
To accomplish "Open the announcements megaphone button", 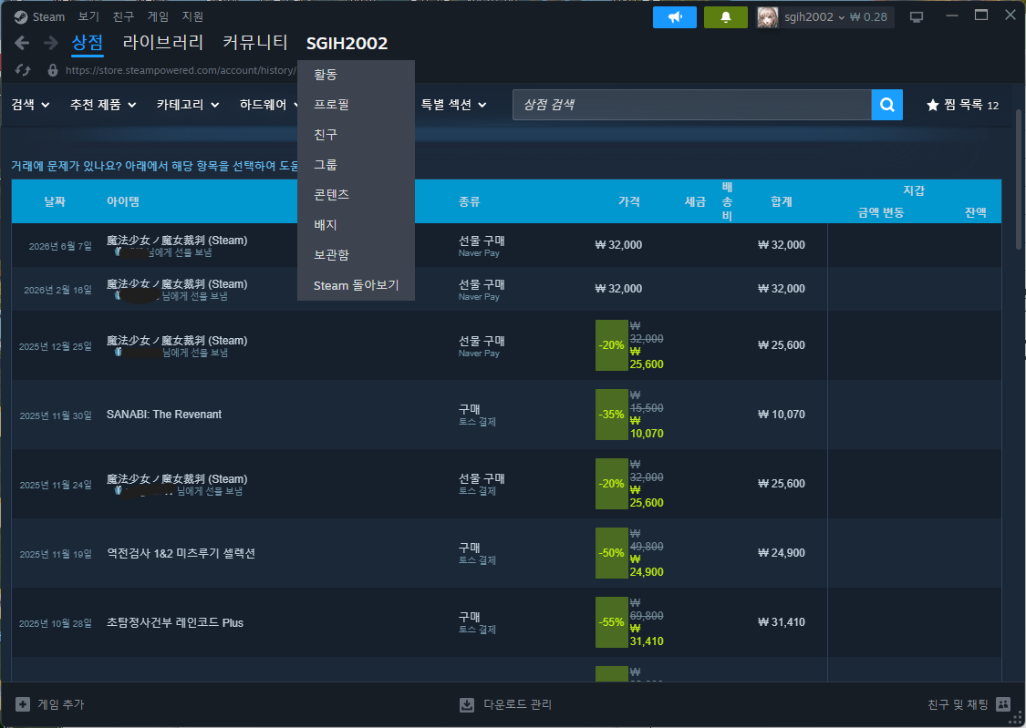I will [675, 17].
